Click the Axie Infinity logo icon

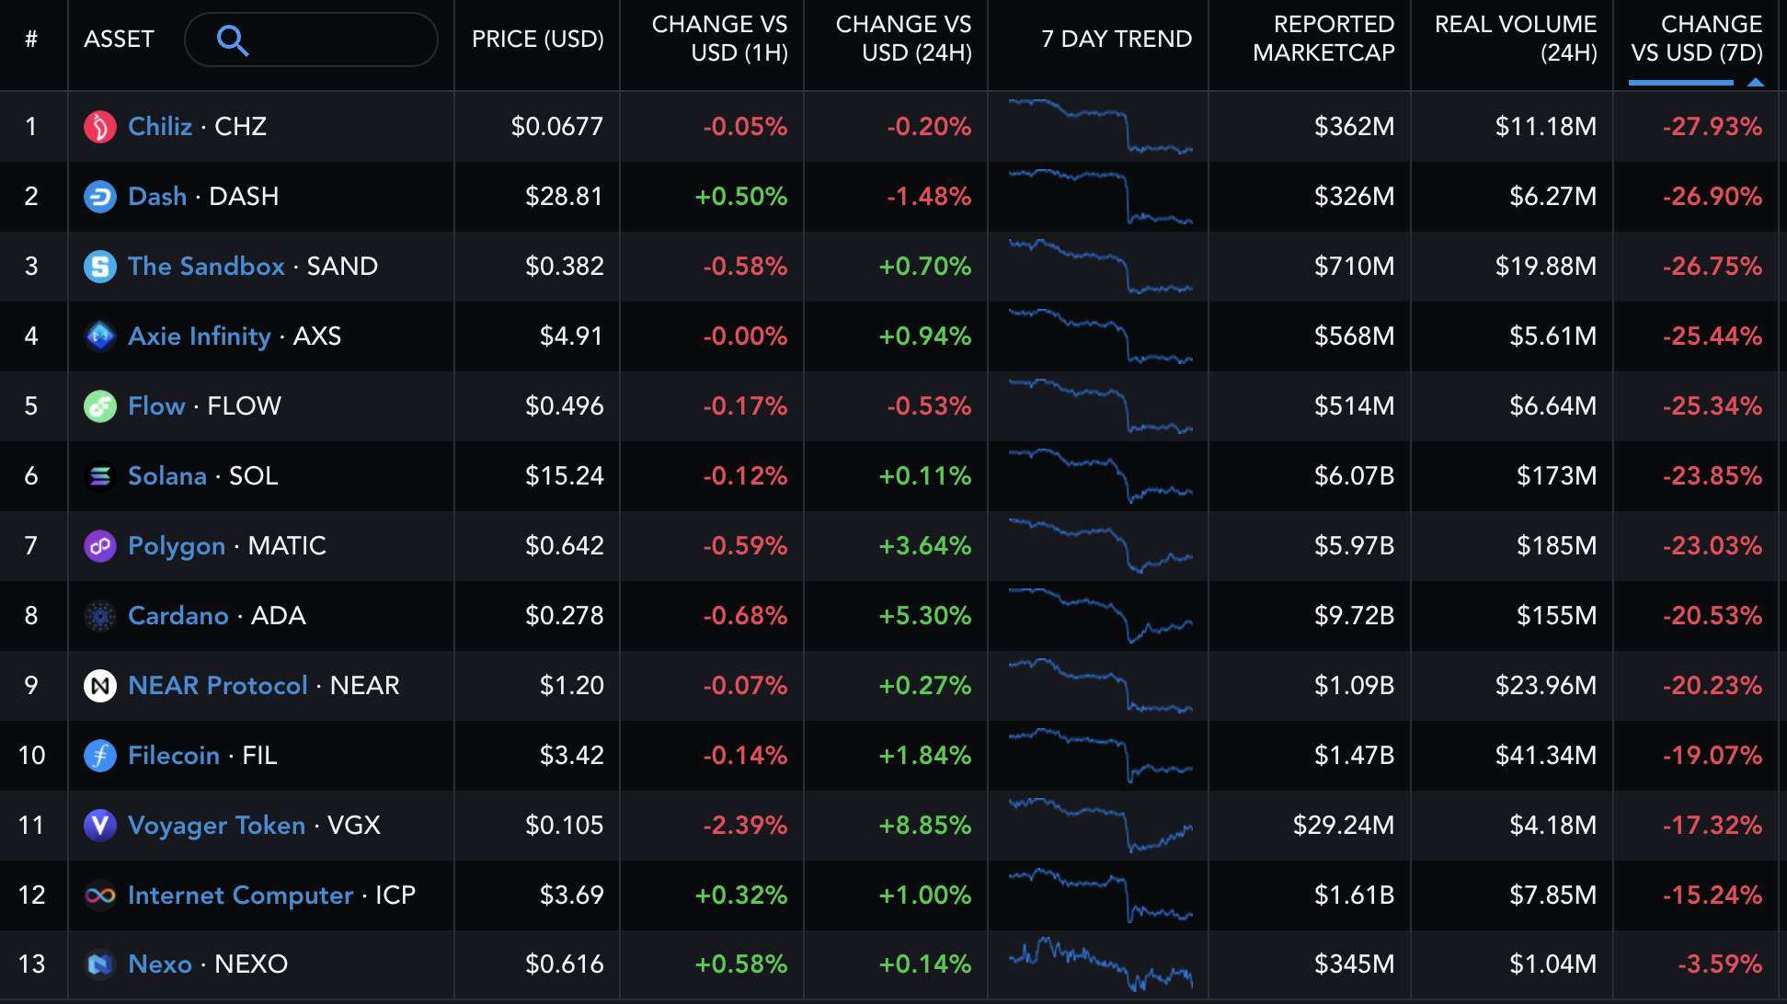tap(99, 337)
